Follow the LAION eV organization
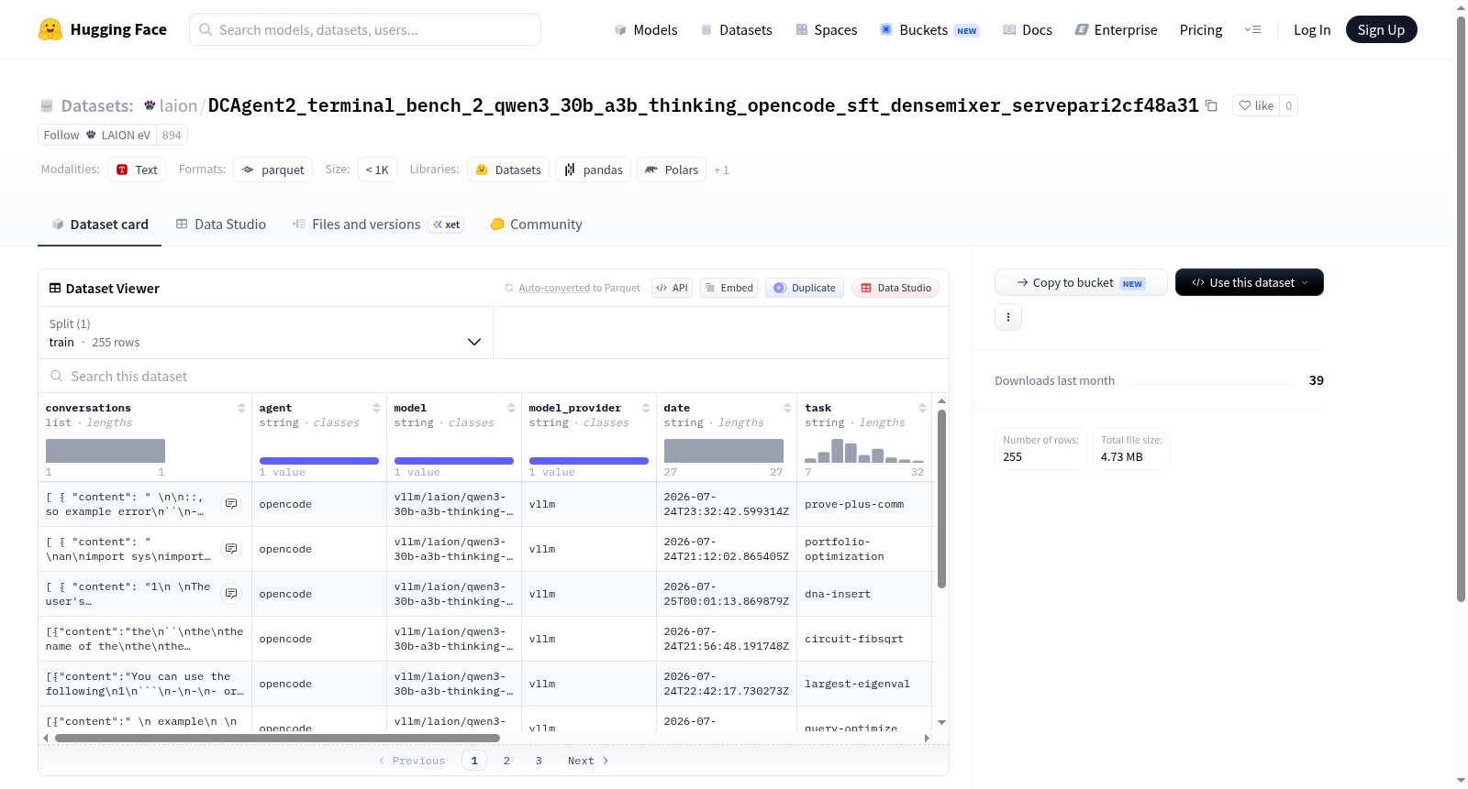The height and width of the screenshot is (789, 1468). pyautogui.click(x=97, y=135)
